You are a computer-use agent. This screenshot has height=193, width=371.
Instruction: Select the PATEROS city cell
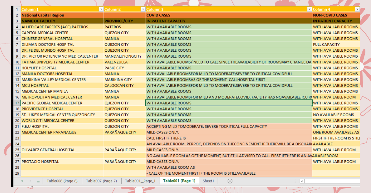125,27
